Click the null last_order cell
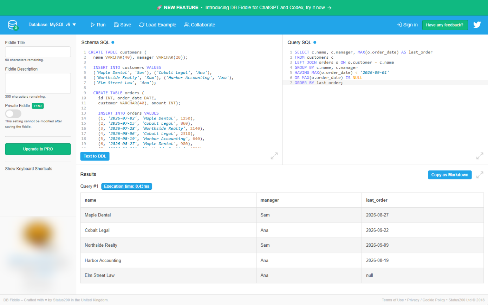The width and height of the screenshot is (488, 305). pyautogui.click(x=423, y=275)
